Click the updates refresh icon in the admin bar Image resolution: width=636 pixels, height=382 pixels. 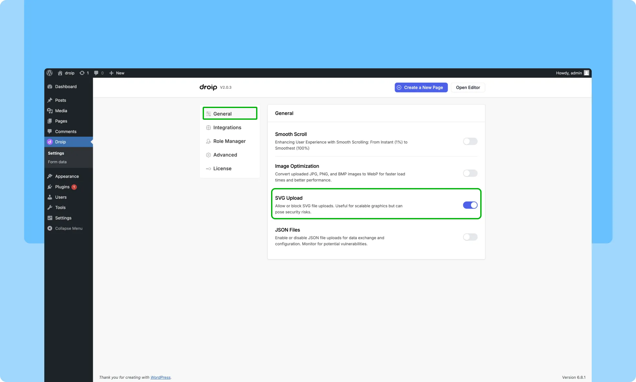pos(82,73)
